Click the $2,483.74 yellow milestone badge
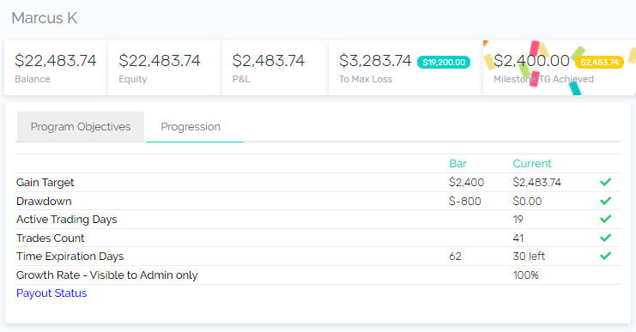 click(x=599, y=63)
